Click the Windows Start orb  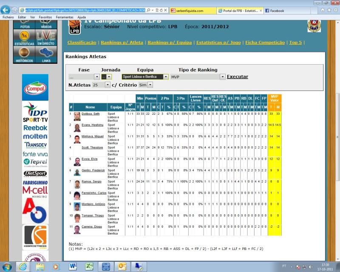(6, 266)
